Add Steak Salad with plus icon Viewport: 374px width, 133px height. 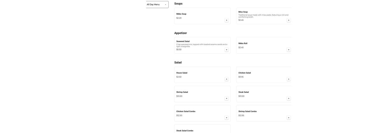[x=289, y=98]
